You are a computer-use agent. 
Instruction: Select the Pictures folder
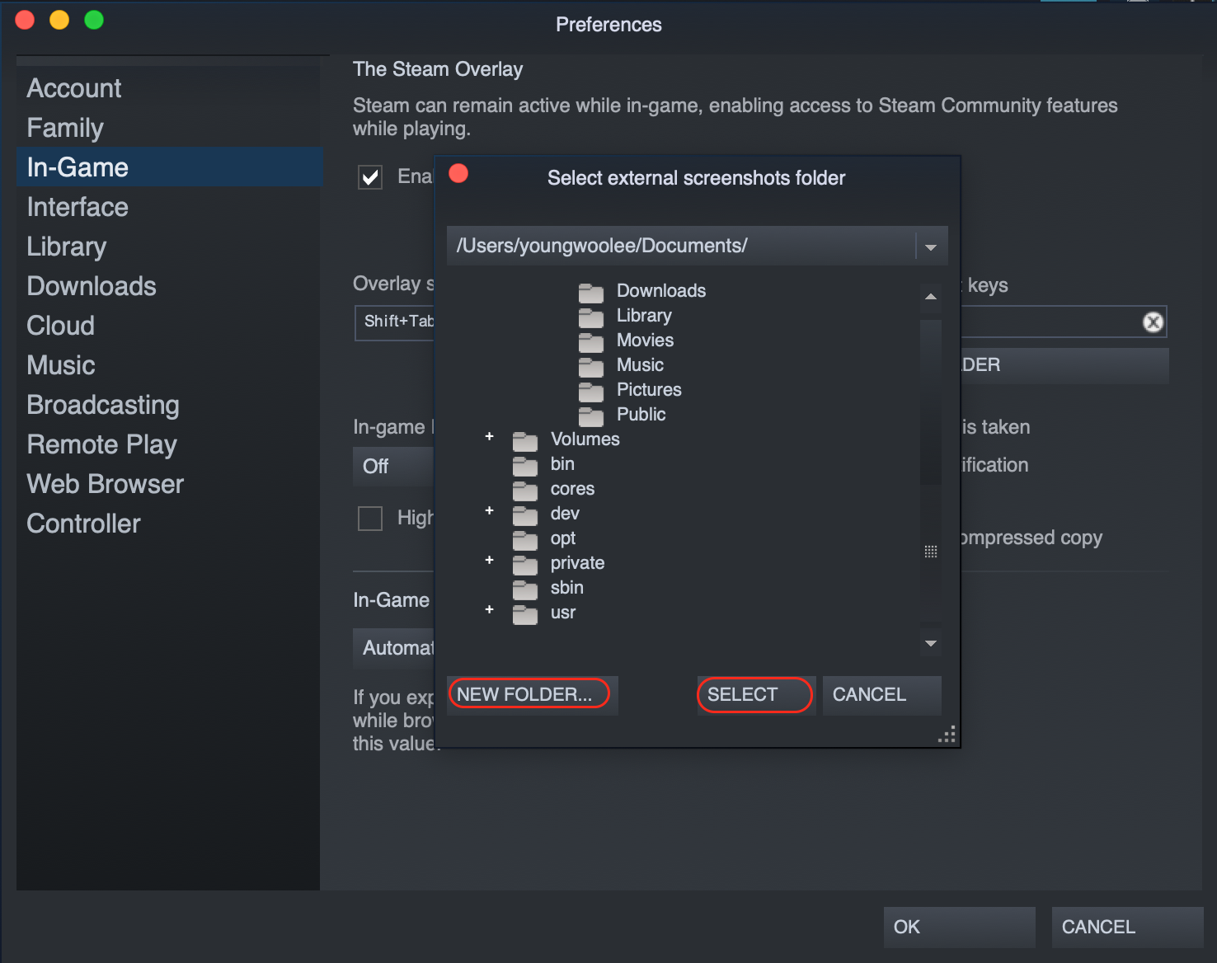click(x=649, y=390)
